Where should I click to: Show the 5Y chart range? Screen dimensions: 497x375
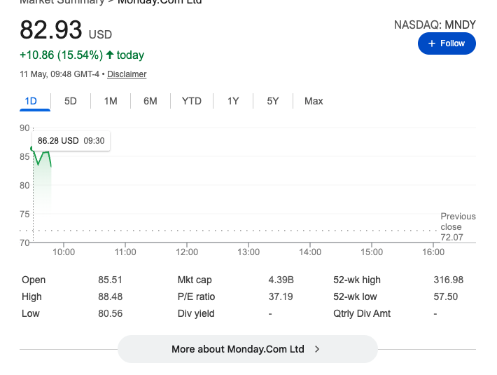[x=272, y=101]
